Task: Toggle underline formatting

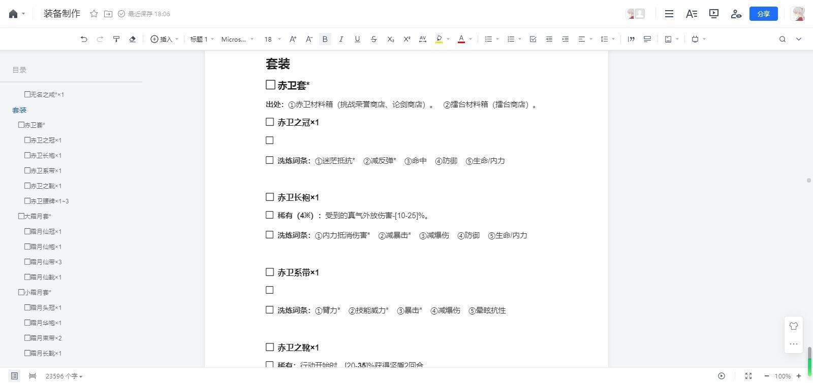Action: click(357, 39)
